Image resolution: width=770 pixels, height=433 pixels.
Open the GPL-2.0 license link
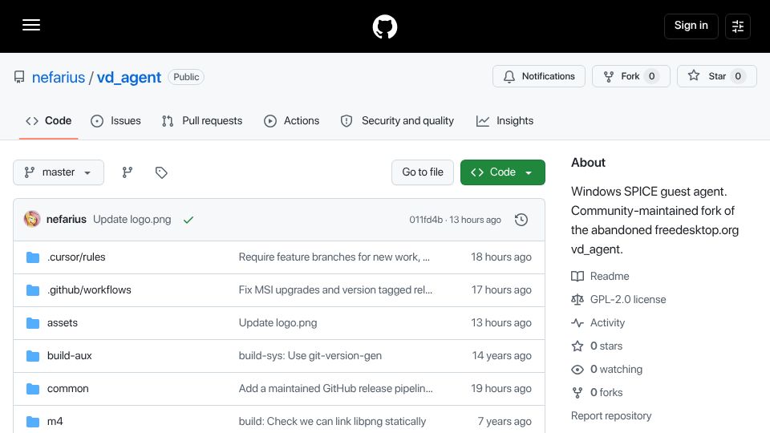[x=618, y=299]
